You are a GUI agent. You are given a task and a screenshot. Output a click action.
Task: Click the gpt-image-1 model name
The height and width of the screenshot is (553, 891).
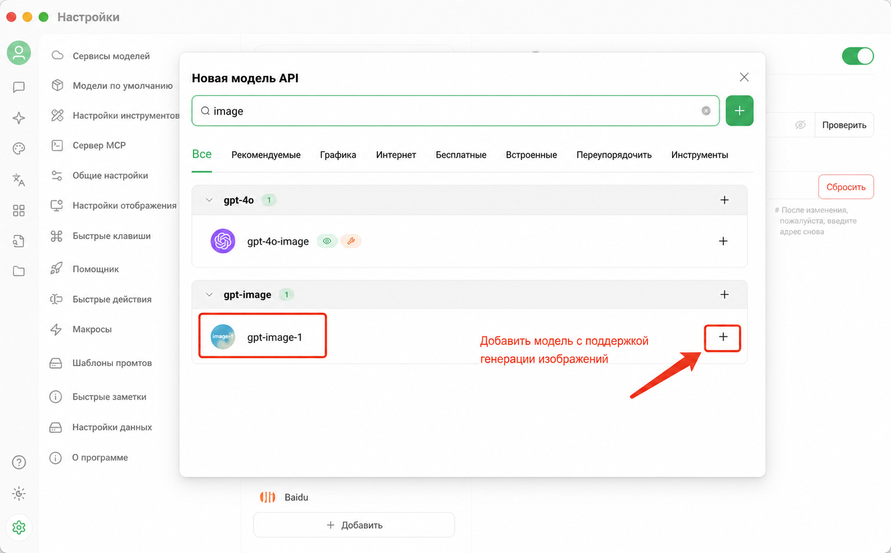click(x=275, y=337)
